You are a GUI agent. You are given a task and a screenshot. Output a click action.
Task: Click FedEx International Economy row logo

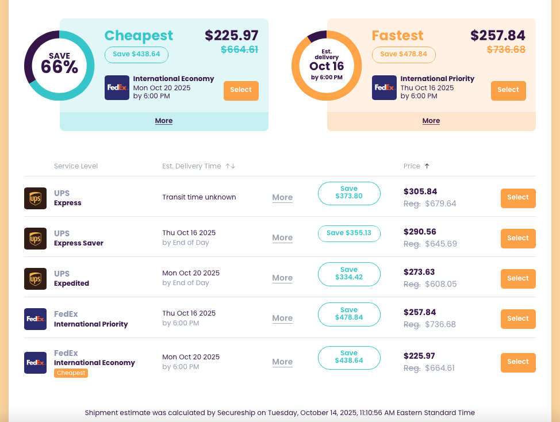point(35,362)
